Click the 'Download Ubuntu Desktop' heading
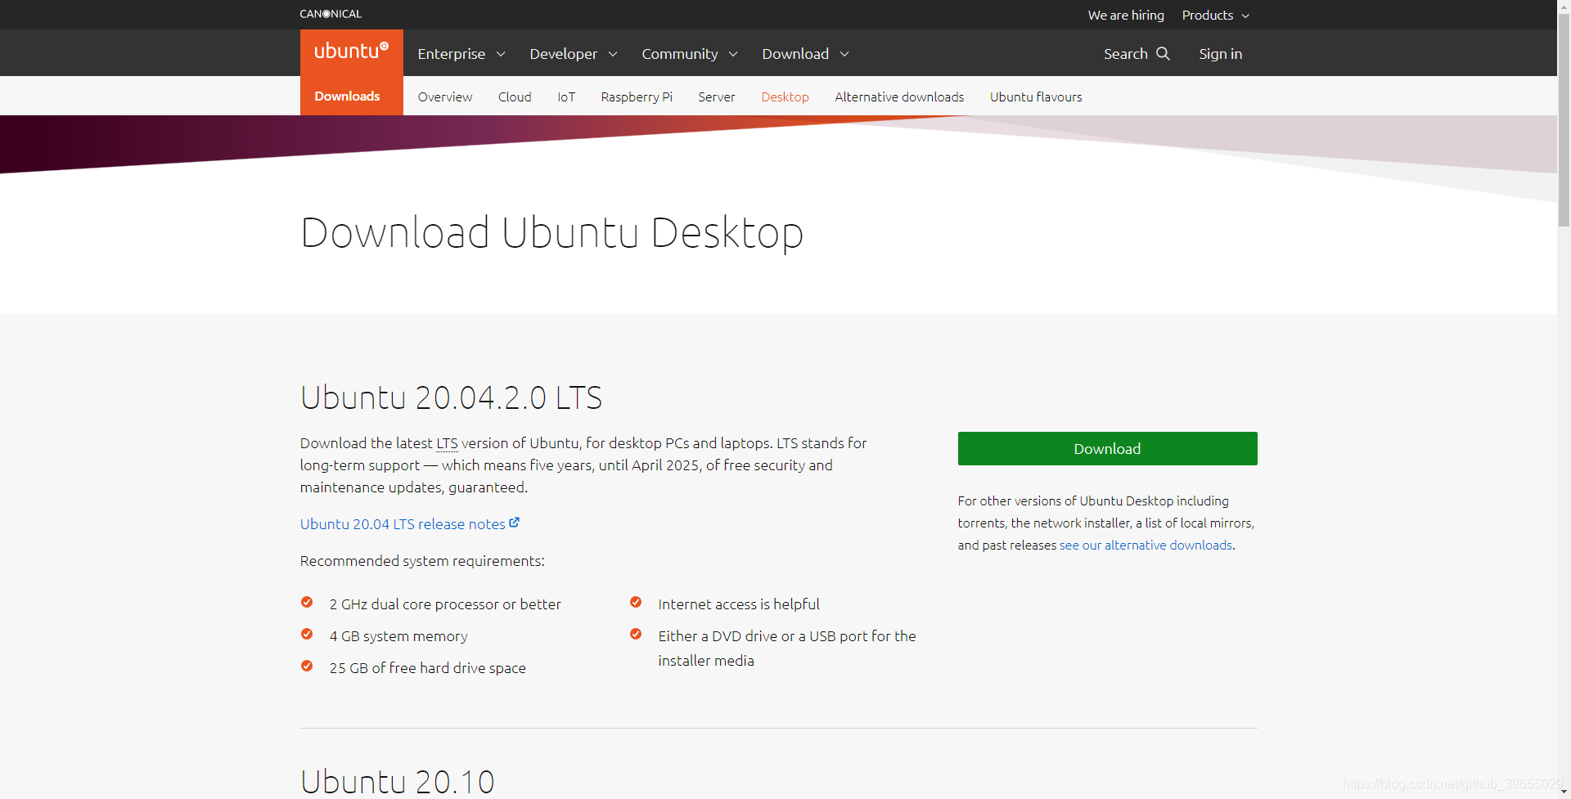This screenshot has width=1571, height=799. point(551,233)
